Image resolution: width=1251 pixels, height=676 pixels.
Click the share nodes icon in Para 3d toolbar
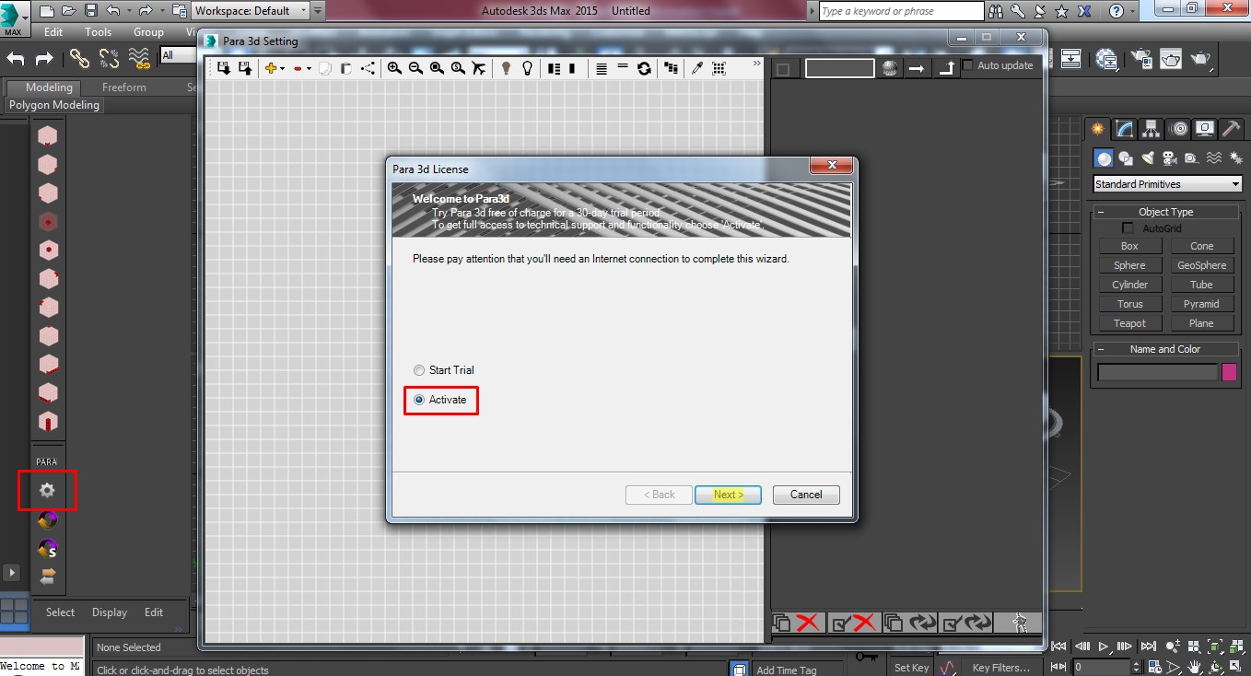click(x=368, y=68)
